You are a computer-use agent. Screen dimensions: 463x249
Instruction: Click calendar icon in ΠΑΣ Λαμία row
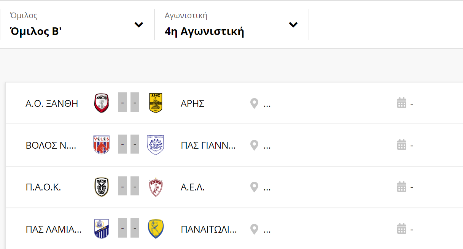pyautogui.click(x=402, y=229)
